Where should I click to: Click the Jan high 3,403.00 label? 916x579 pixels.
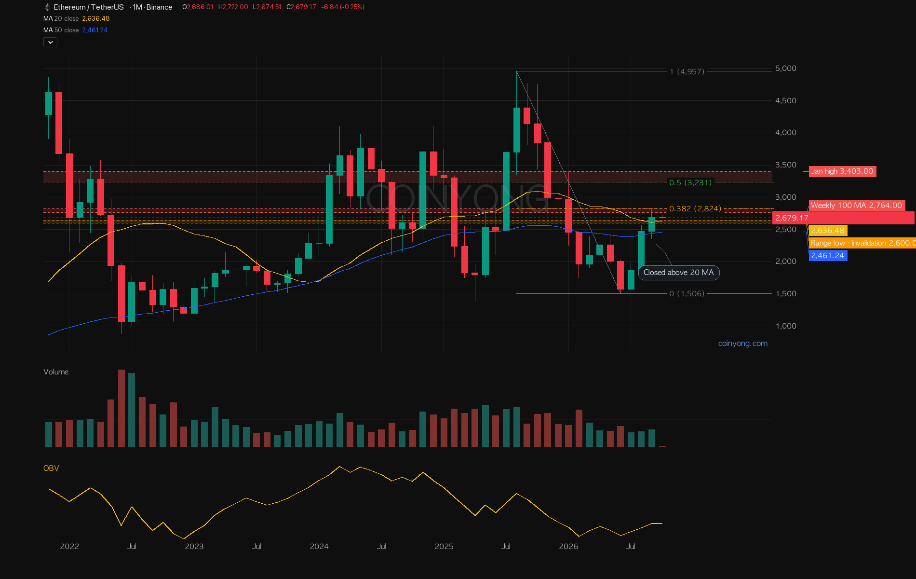tap(842, 171)
